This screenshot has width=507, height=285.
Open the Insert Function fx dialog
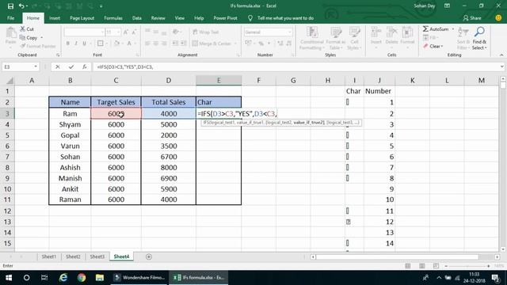(85, 66)
